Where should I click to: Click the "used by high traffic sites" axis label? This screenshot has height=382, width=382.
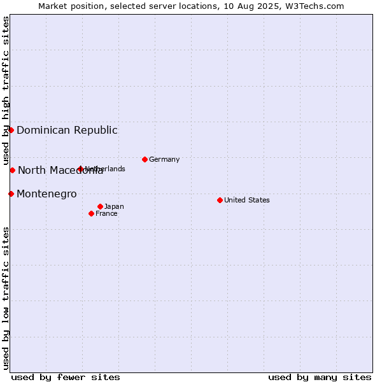[x=5, y=90]
